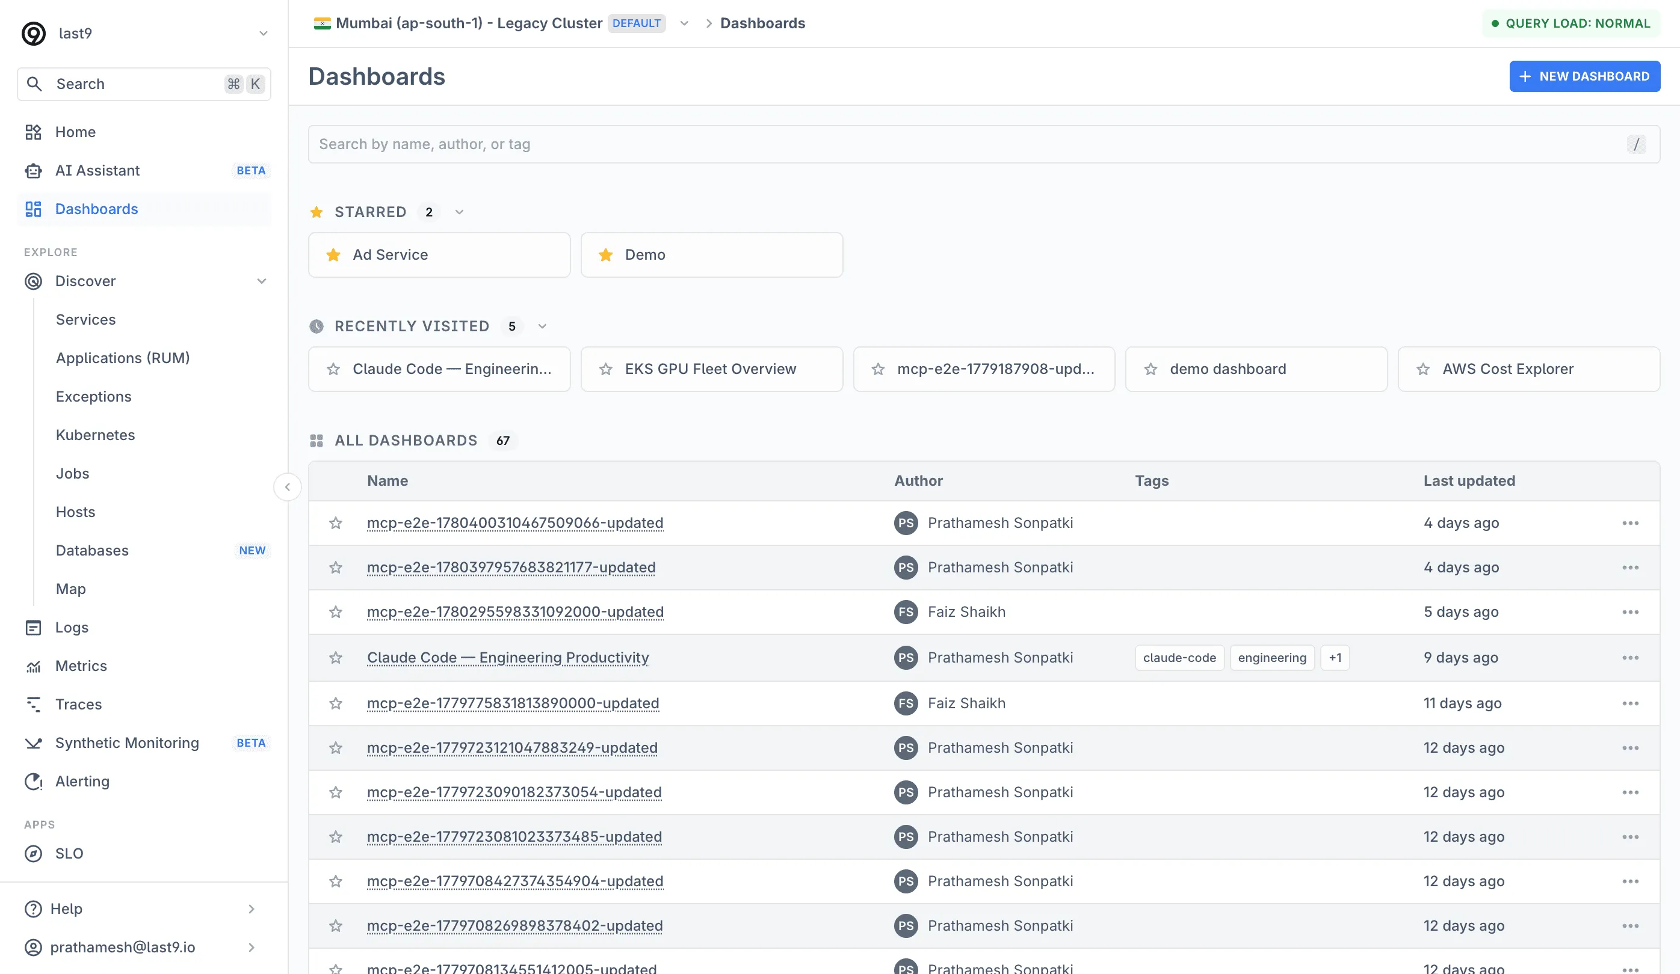
Task: Collapse the Recently Visited section
Action: click(542, 326)
